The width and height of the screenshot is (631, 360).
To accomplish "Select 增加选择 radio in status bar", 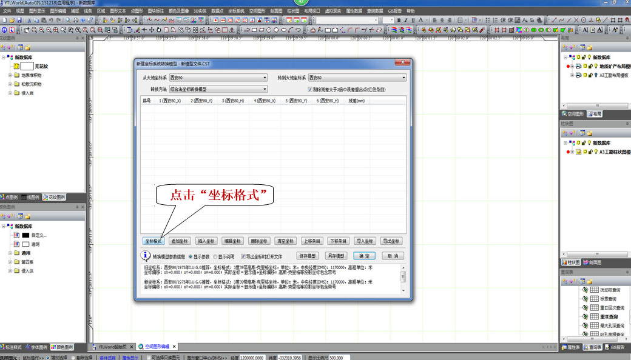I will point(48,357).
